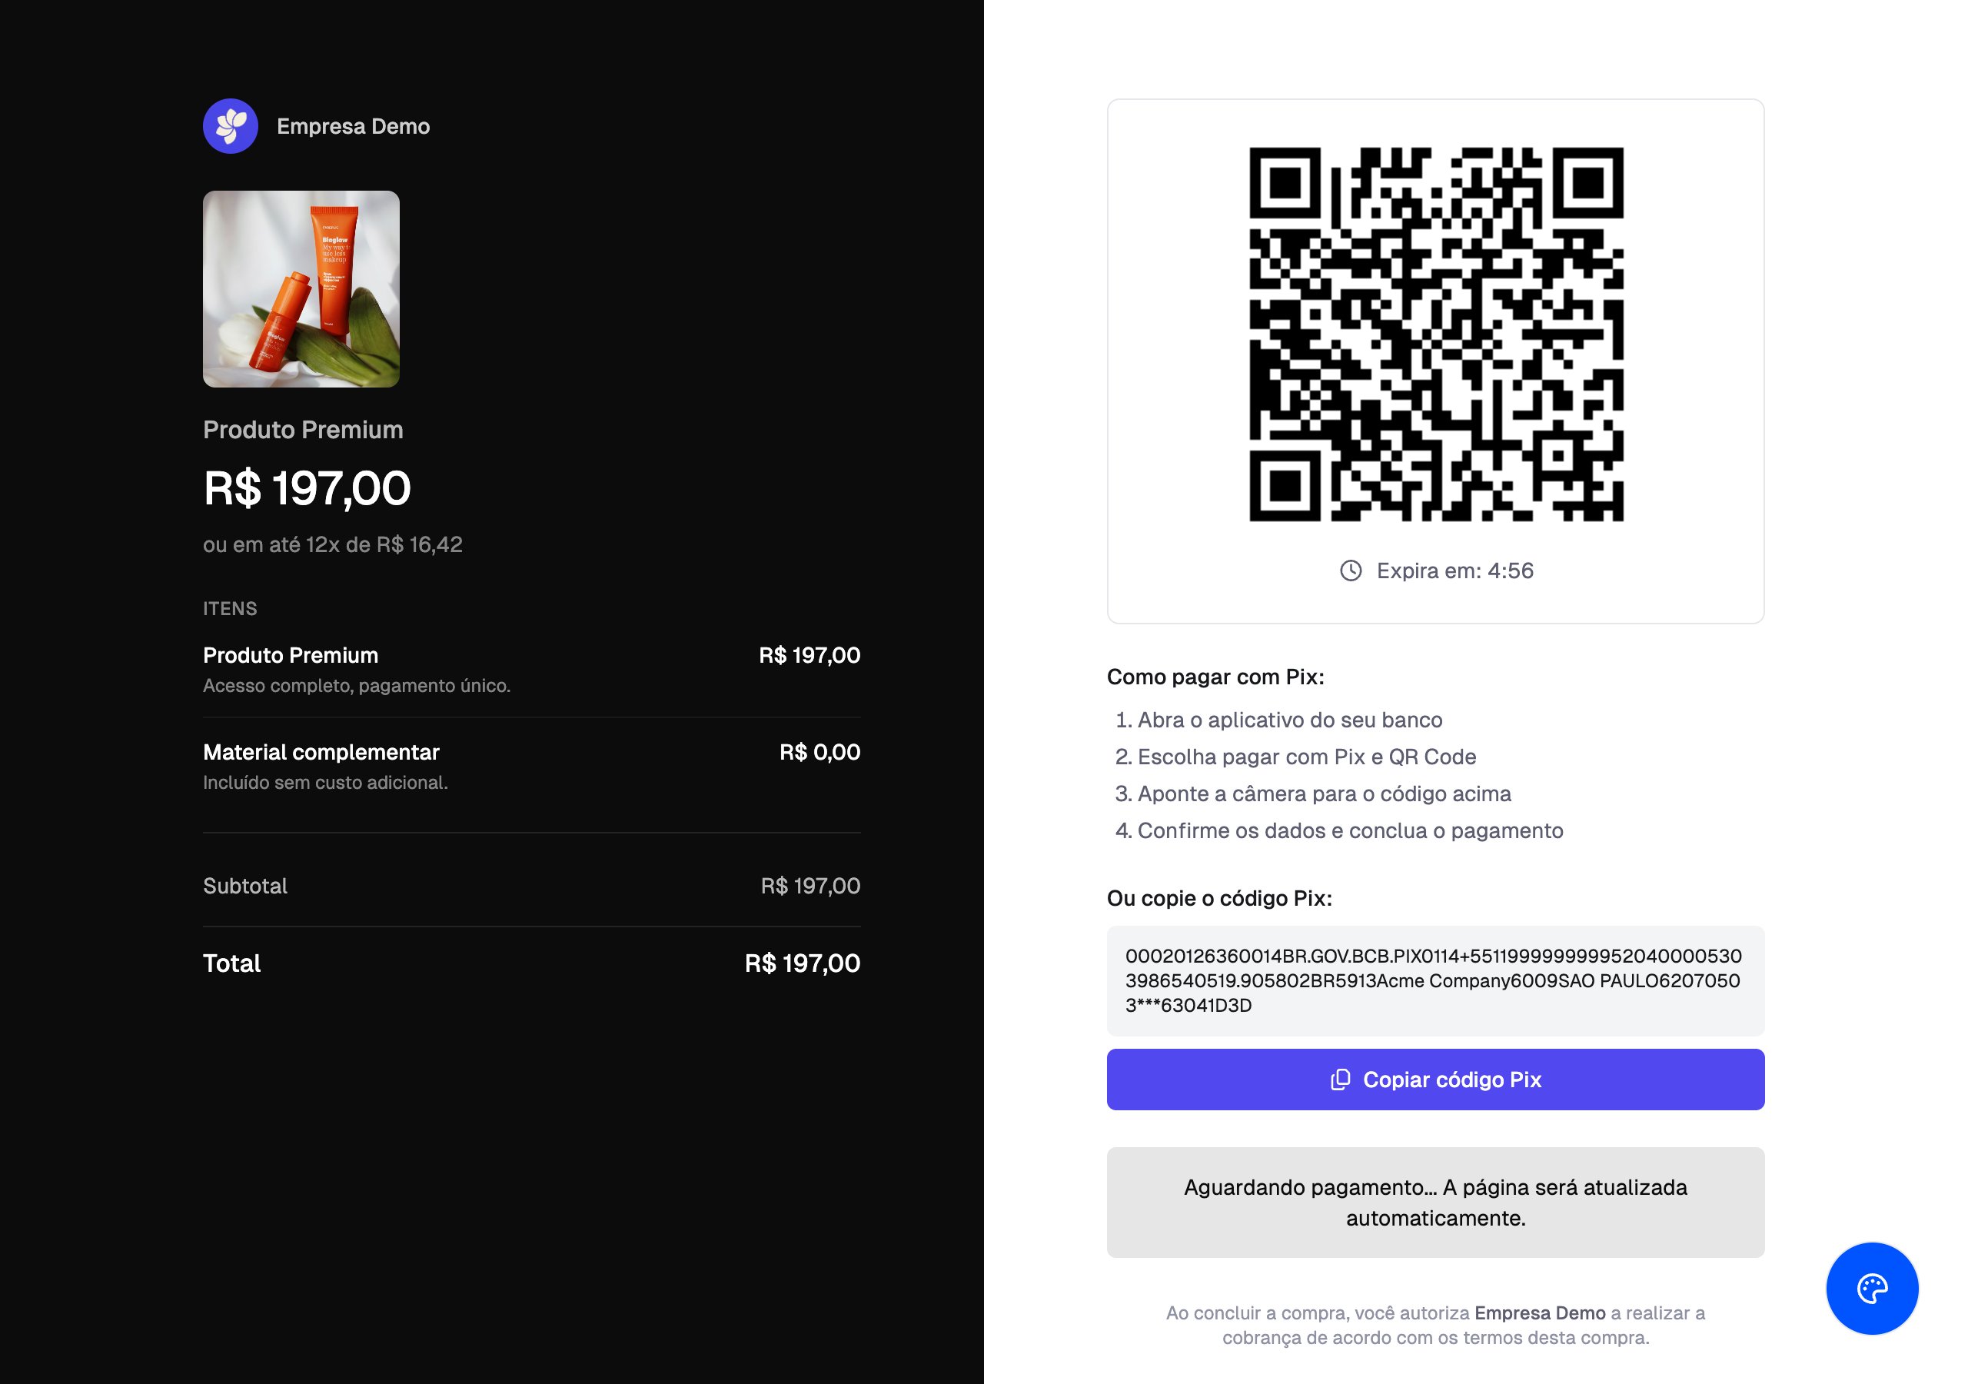This screenshot has width=1968, height=1384.
Task: Click the Copiar código Pix button
Action: [1436, 1080]
